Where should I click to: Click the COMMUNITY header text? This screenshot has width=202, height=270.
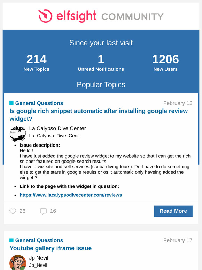[132, 17]
